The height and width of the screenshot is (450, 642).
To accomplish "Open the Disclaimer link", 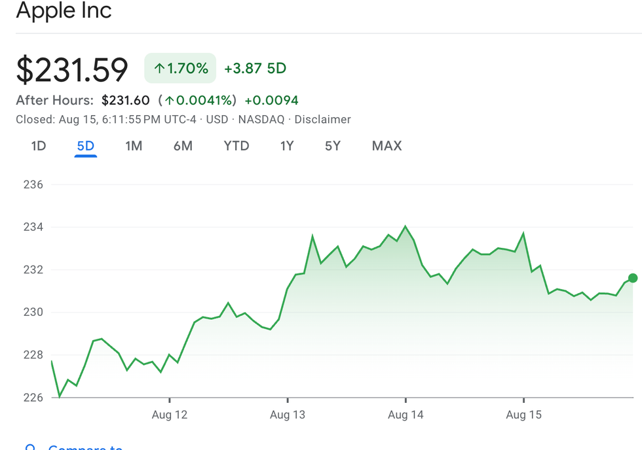I will (322, 120).
